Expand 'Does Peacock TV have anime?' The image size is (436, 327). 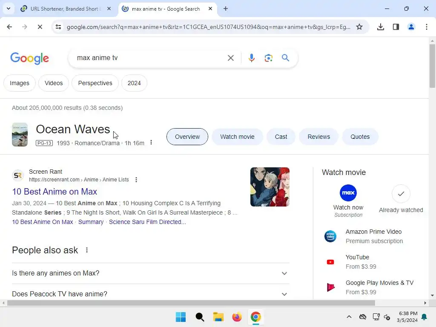click(x=151, y=294)
